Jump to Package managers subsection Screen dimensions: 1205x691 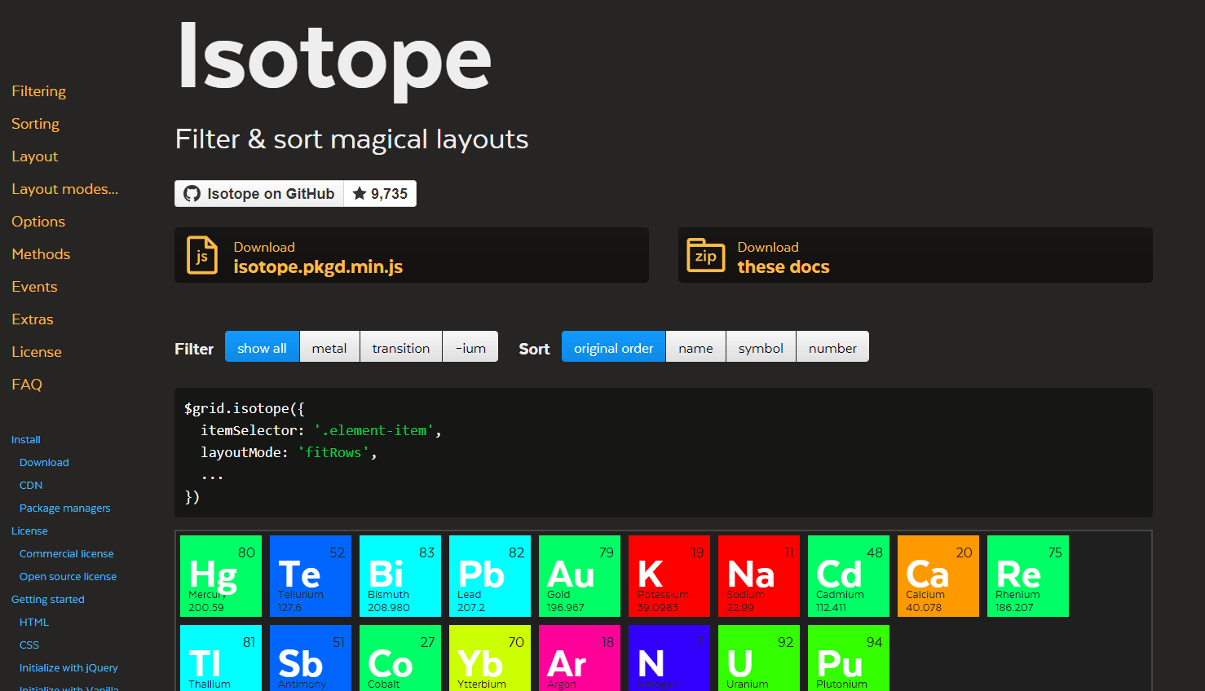click(64, 508)
